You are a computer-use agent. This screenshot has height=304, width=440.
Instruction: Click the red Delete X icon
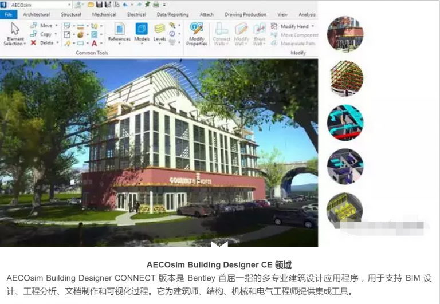(x=33, y=42)
